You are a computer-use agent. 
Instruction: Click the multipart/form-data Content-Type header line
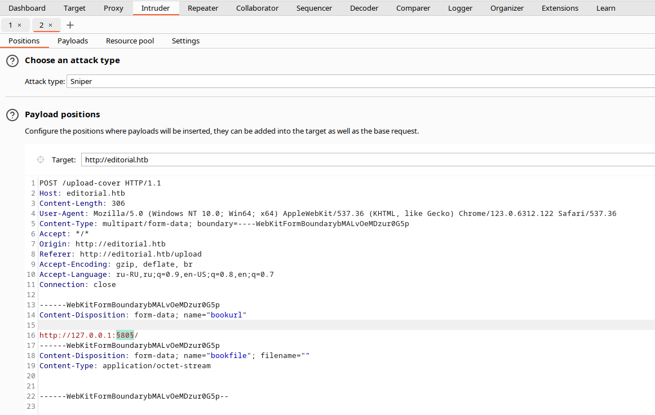click(224, 224)
